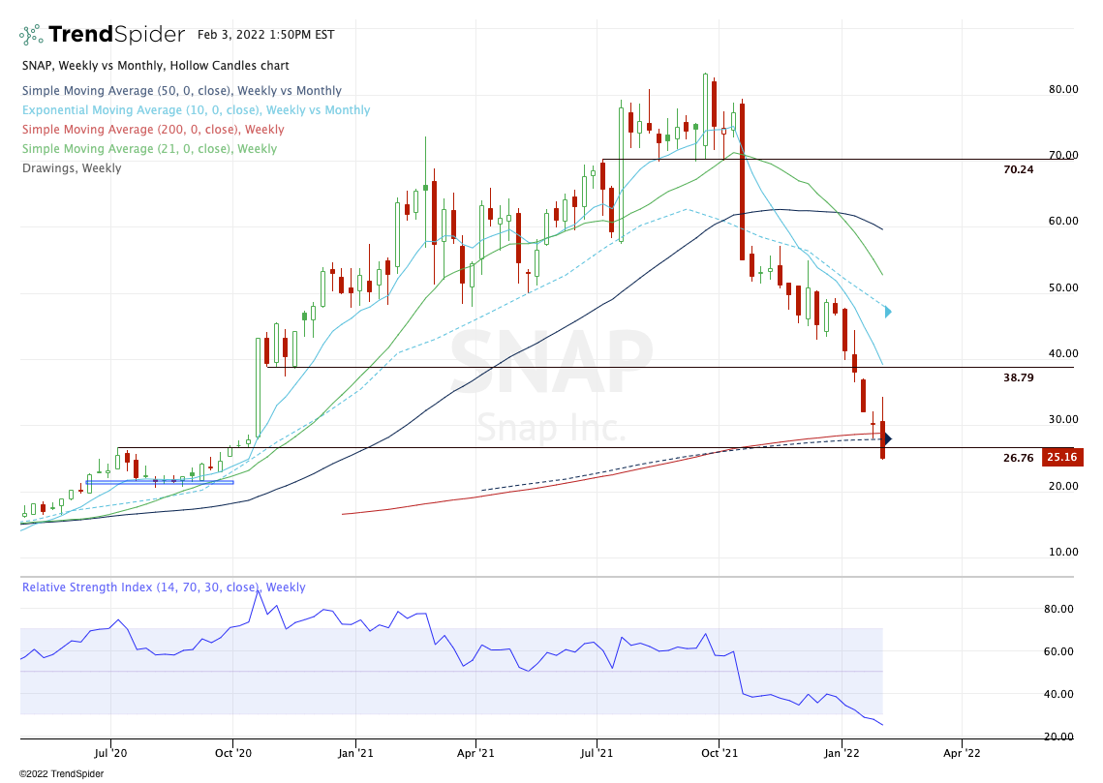Click the 80.00 price axis label
1103x783 pixels.
(x=1063, y=89)
